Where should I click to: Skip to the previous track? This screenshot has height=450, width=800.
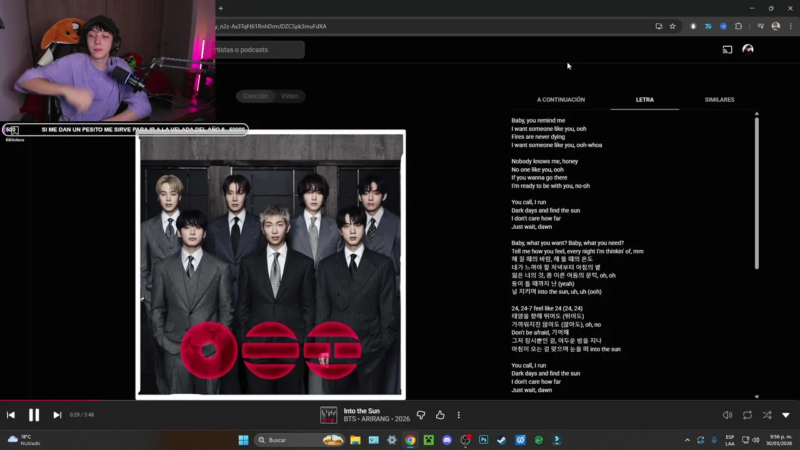[x=11, y=415]
